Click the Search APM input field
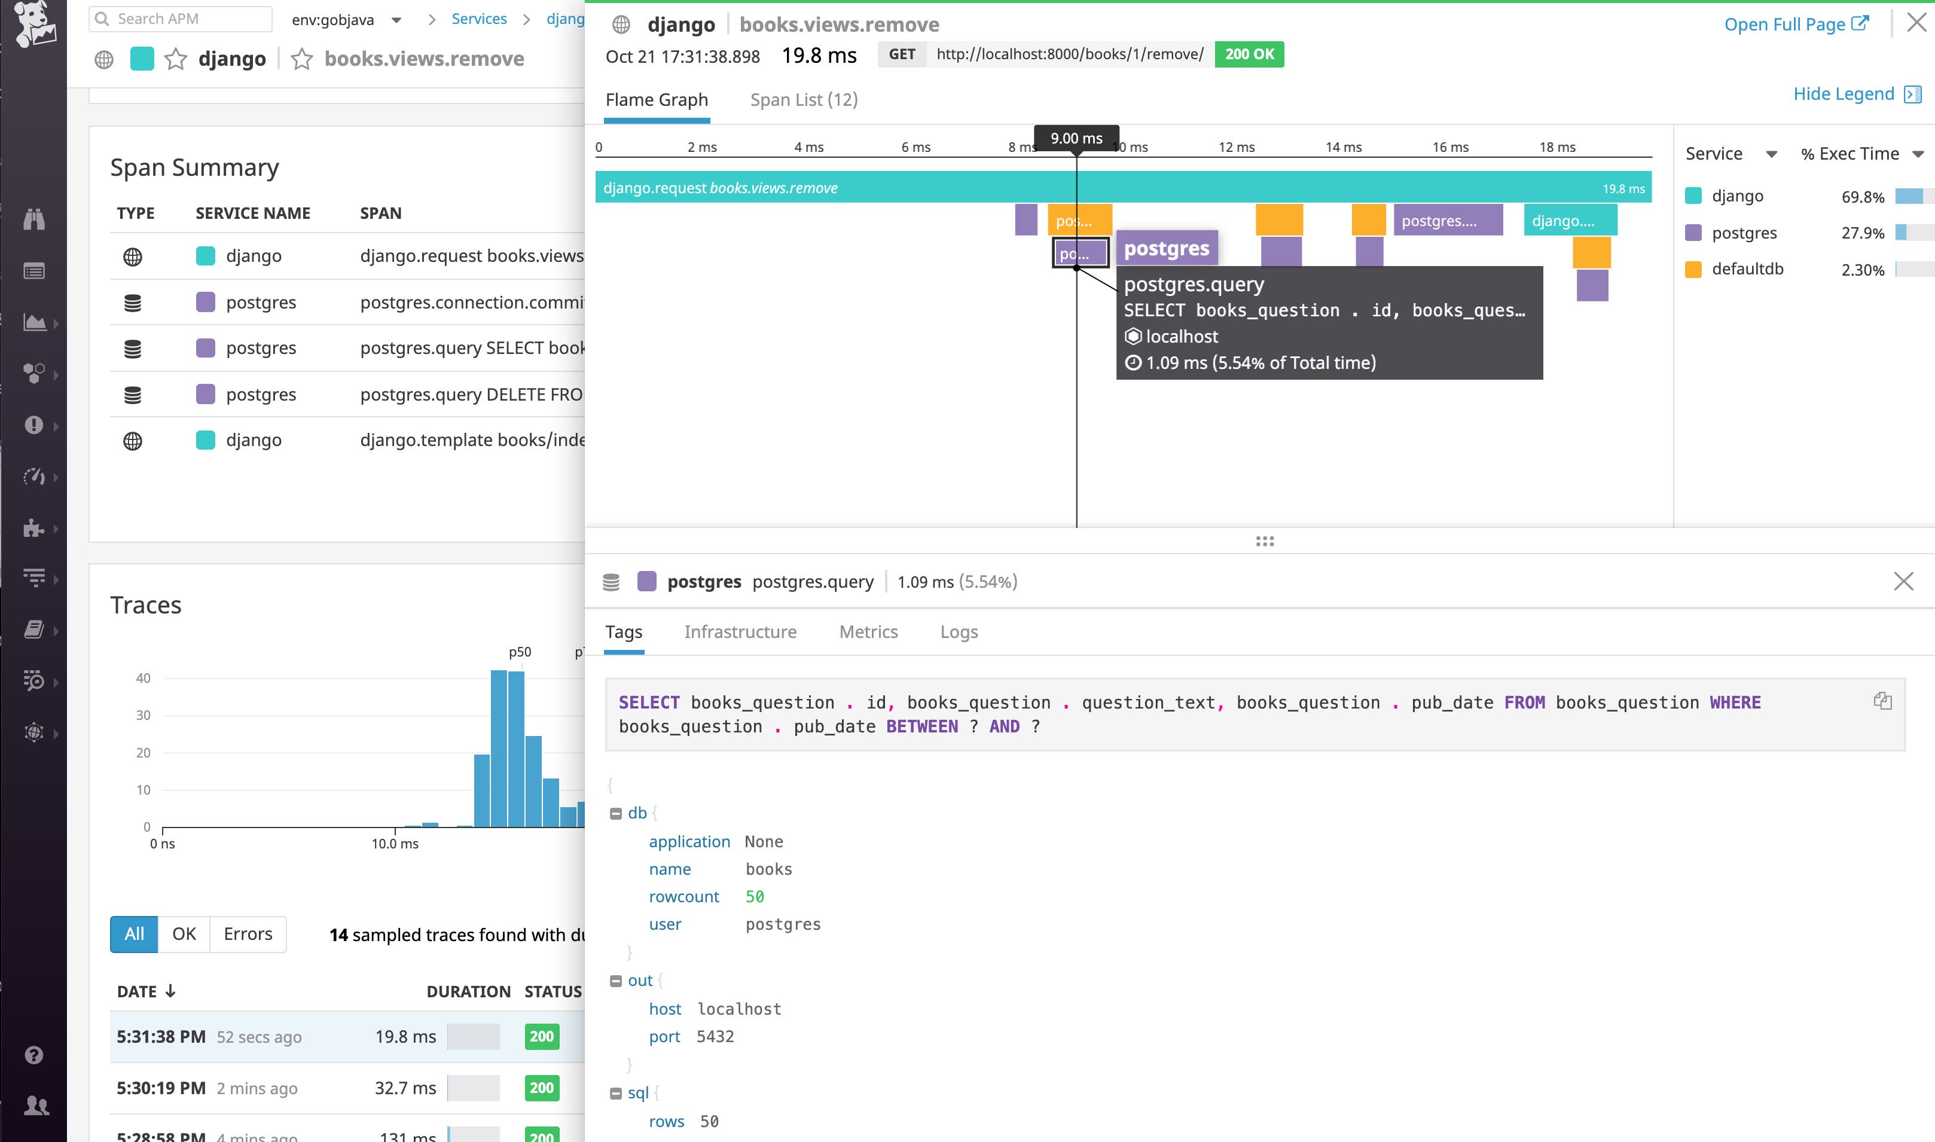The image size is (1935, 1142). [x=179, y=18]
